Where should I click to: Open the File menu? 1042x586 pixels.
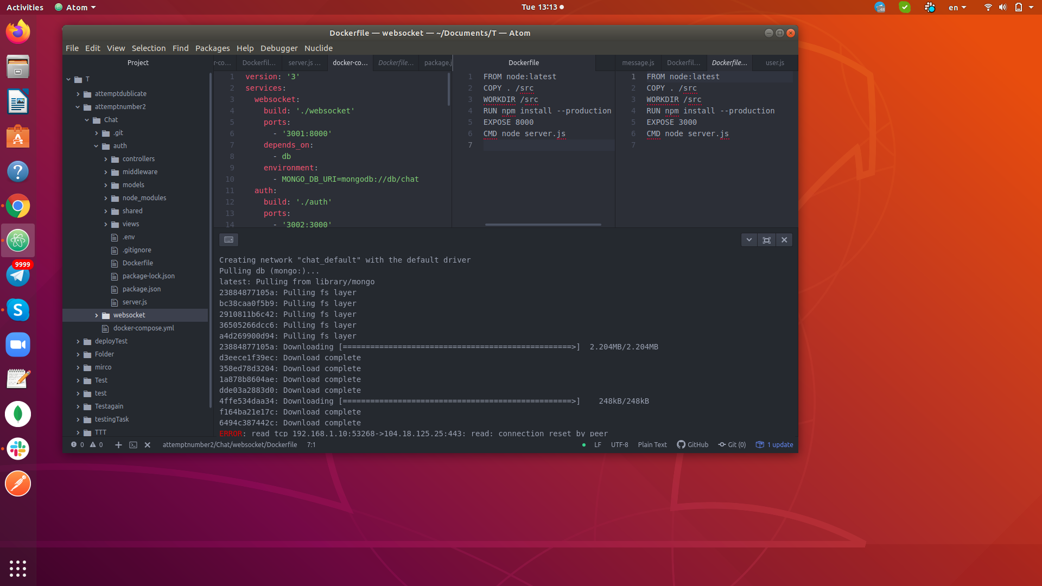click(72, 48)
